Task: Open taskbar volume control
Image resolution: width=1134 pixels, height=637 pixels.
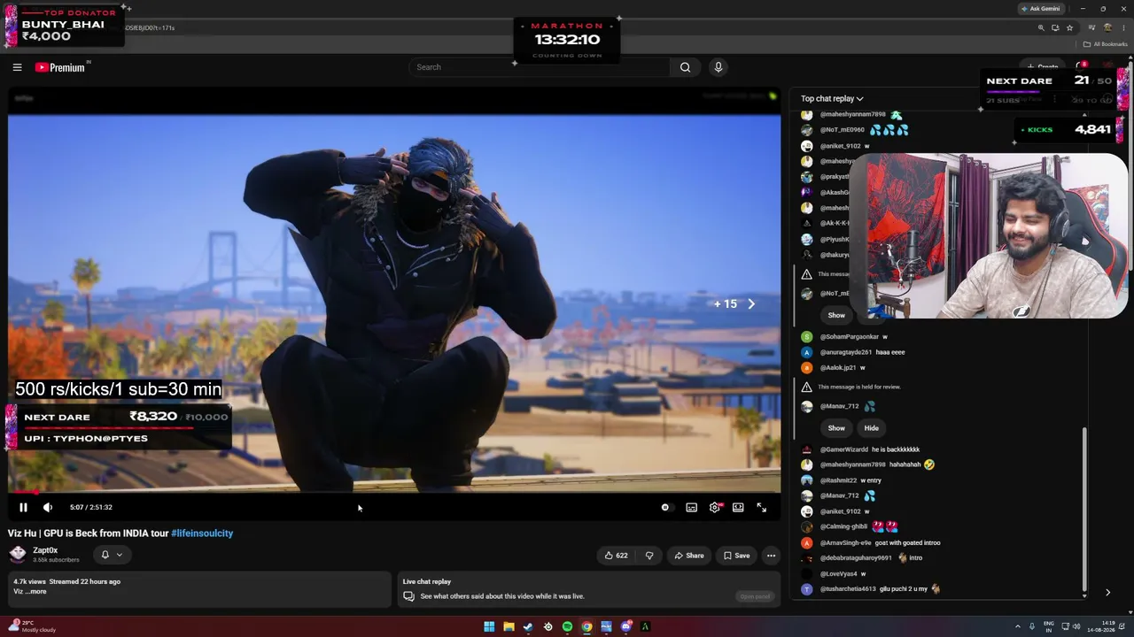Action: point(1076,627)
